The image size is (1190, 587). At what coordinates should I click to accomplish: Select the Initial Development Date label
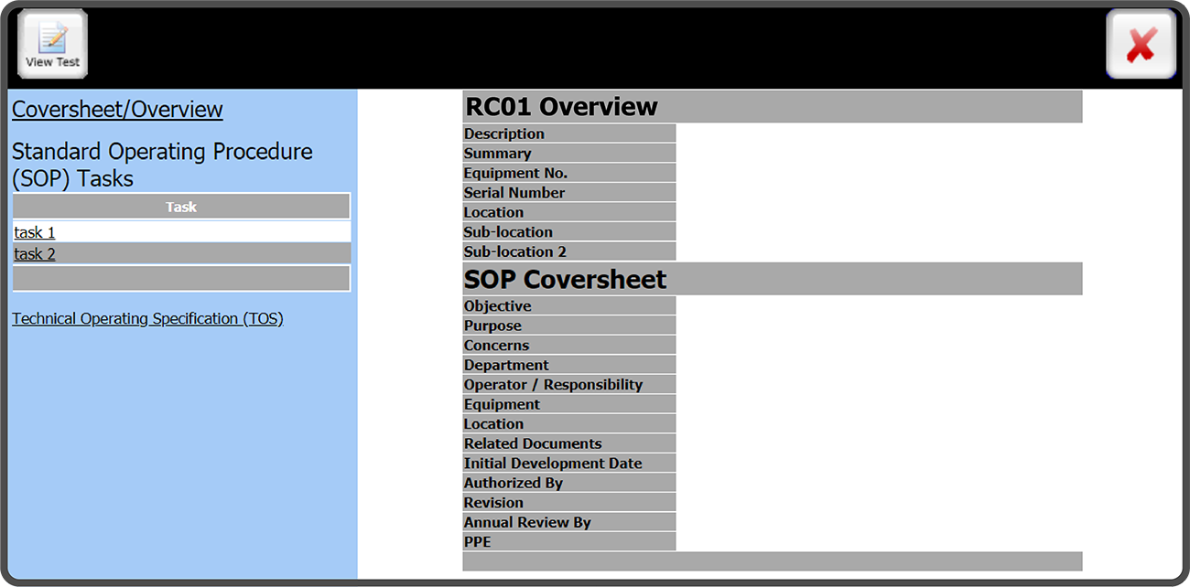pyautogui.click(x=553, y=464)
